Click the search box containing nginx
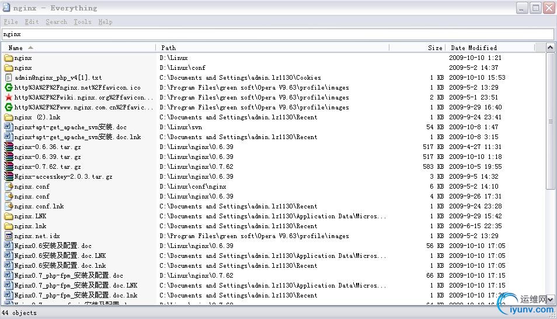This screenshot has height=319, width=557. (277, 34)
